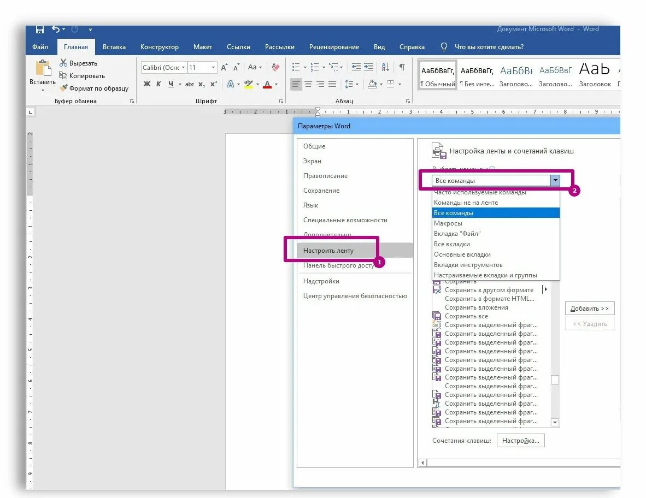Click bulleted list icon

coord(296,67)
